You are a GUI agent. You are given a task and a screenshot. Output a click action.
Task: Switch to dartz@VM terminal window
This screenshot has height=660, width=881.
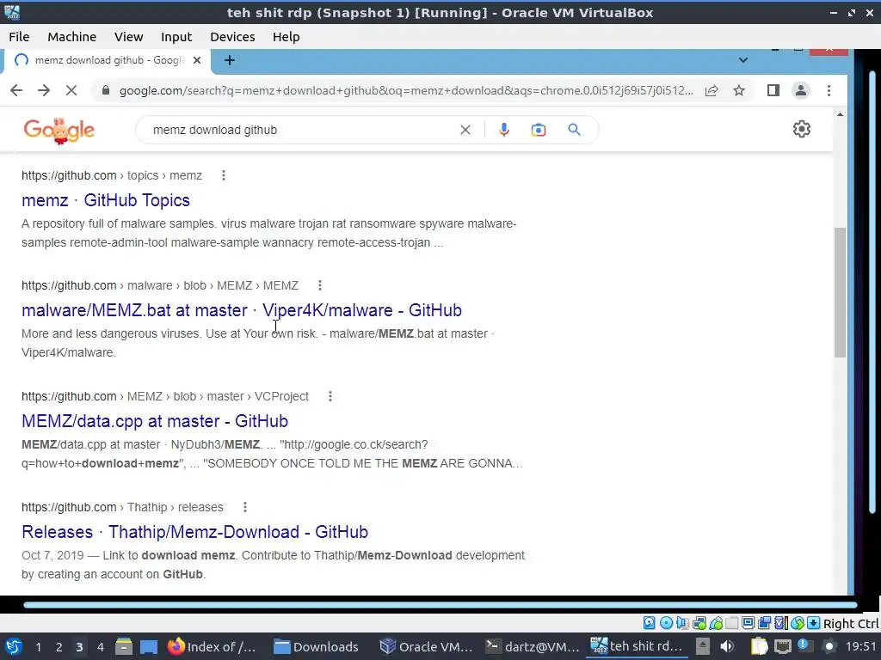[532, 646]
